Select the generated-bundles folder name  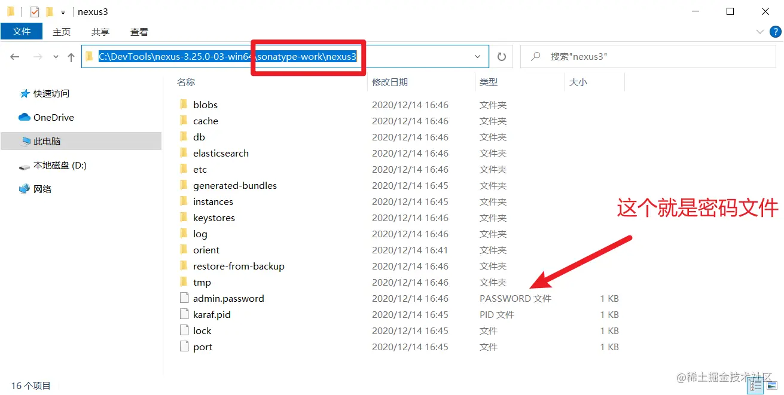(x=235, y=185)
